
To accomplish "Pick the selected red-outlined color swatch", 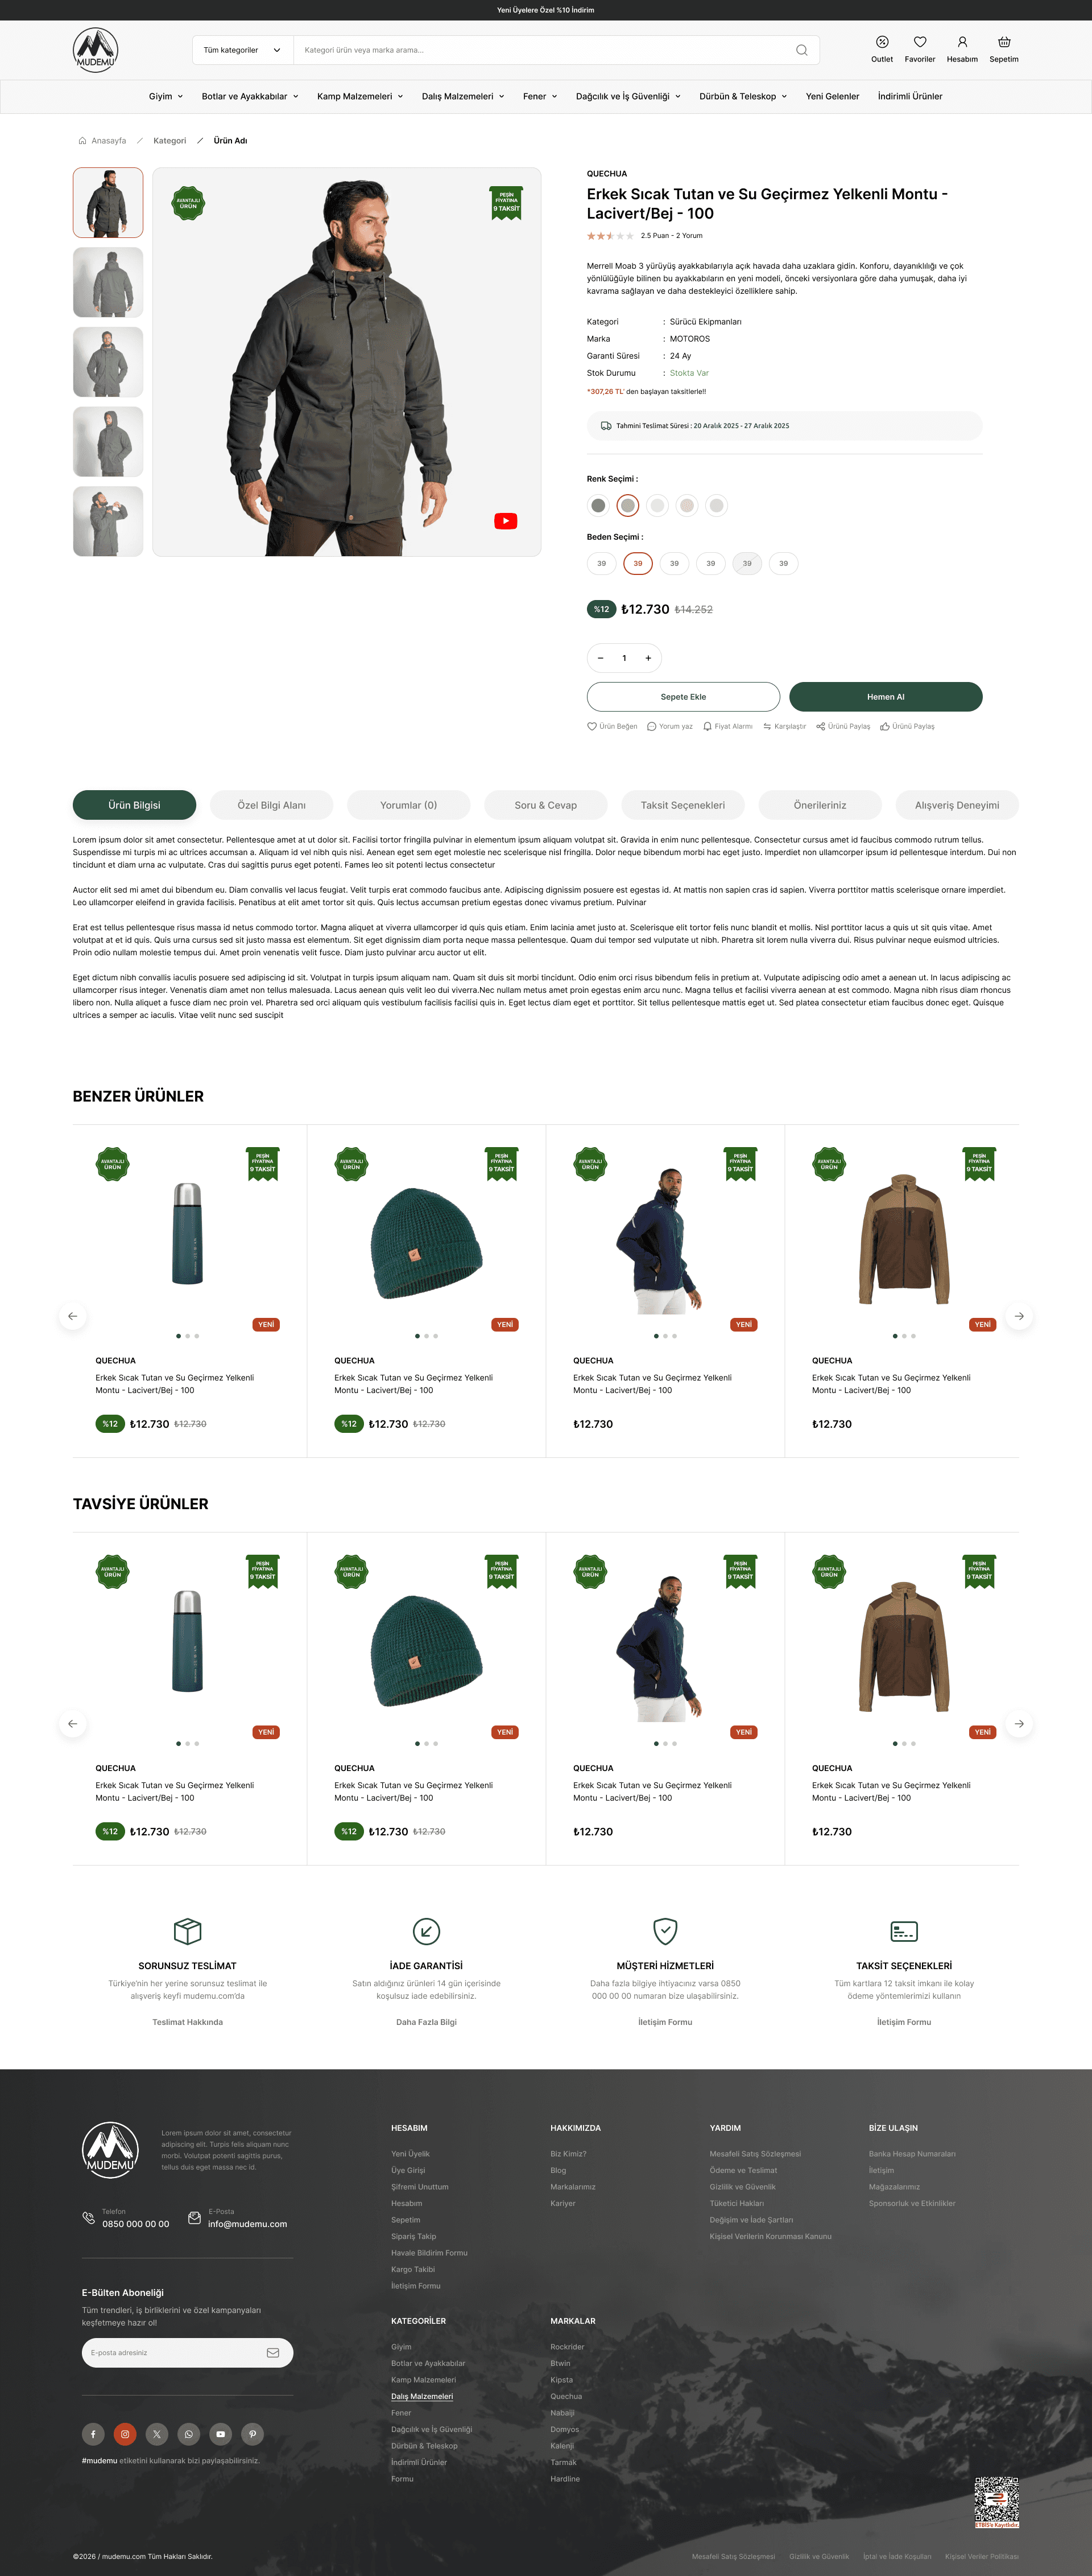I will tap(627, 505).
